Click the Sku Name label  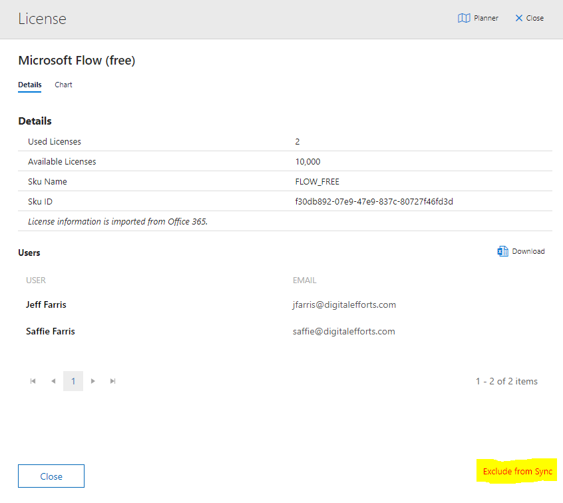click(x=47, y=182)
